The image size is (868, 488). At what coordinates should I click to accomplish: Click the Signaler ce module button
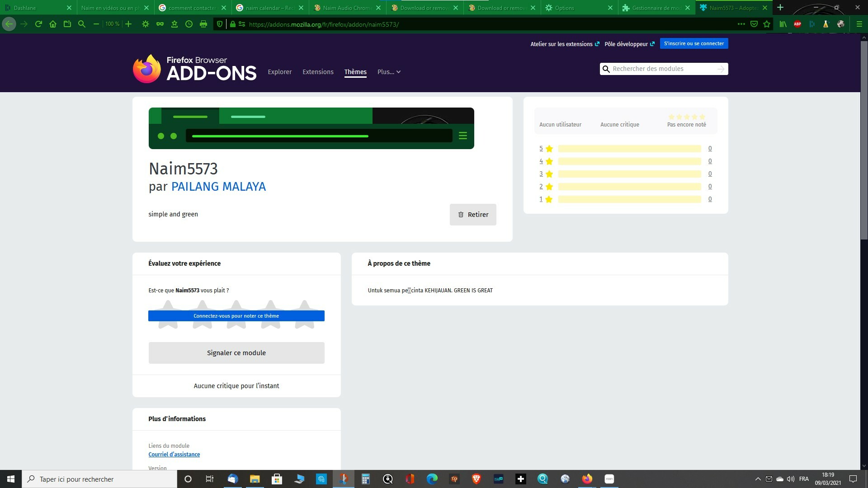(x=236, y=353)
